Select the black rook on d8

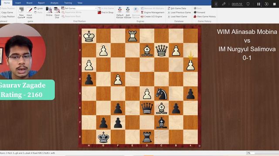[x=147, y=137]
